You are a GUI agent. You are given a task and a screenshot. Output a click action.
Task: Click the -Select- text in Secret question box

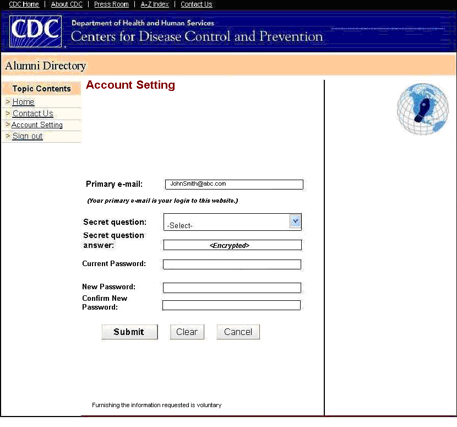[x=179, y=225]
